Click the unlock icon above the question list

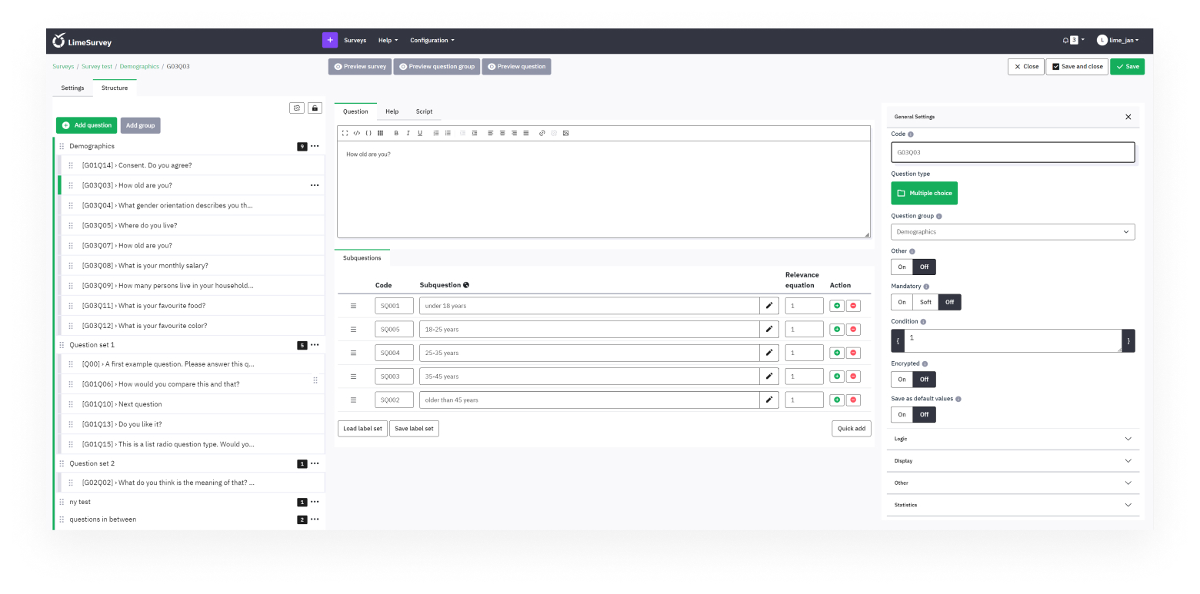[315, 108]
